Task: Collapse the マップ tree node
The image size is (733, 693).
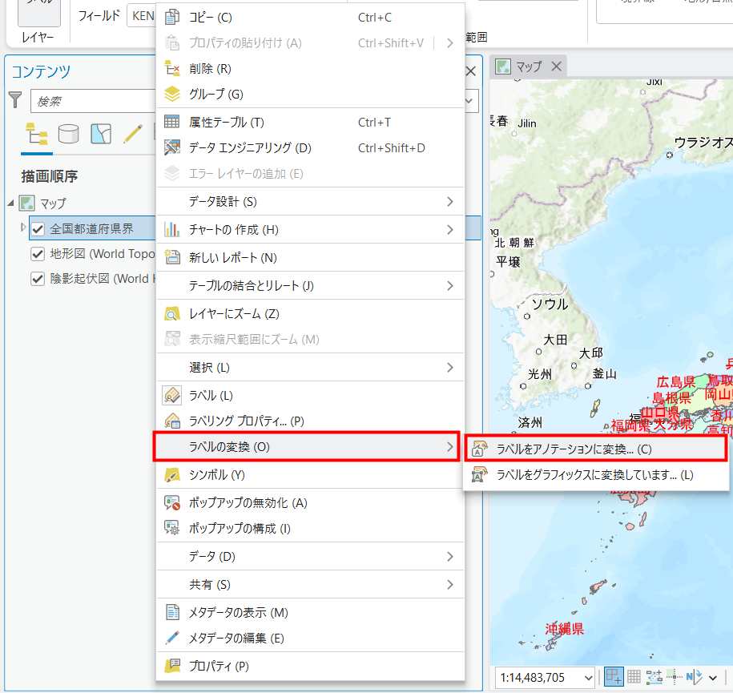Action: (10, 203)
